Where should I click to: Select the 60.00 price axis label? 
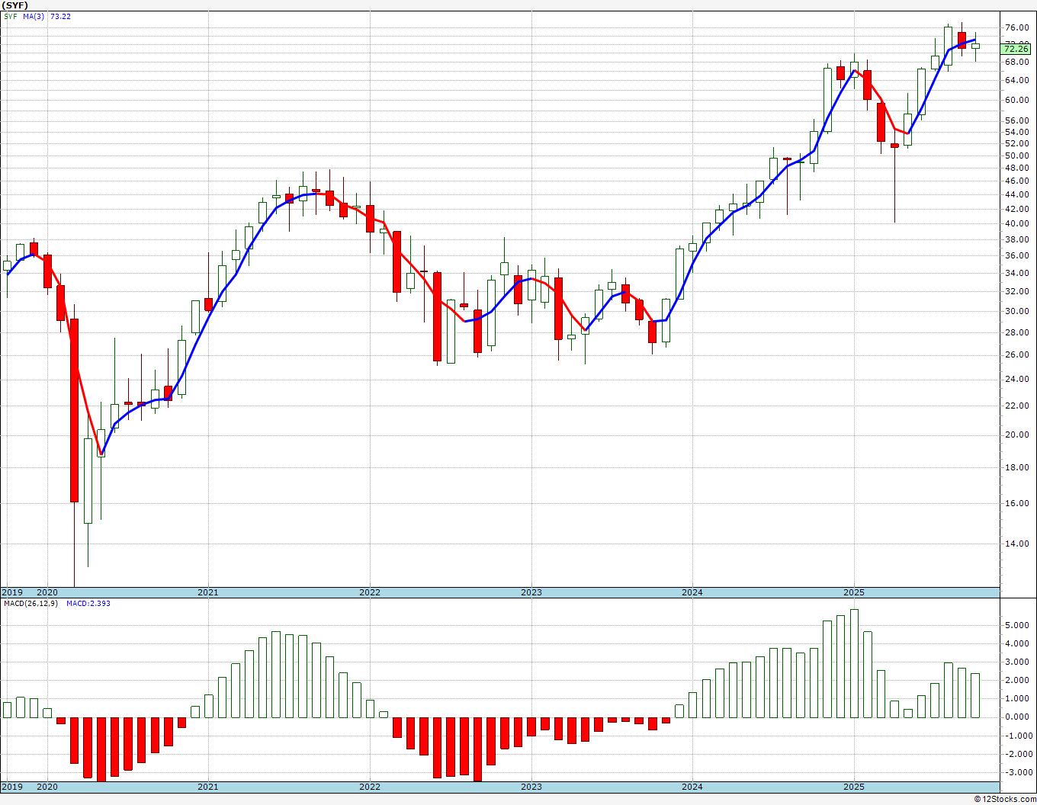[1017, 100]
